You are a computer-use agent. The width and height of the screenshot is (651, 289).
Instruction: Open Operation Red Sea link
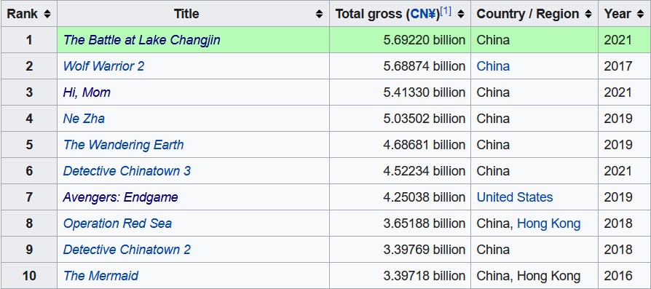[117, 223]
